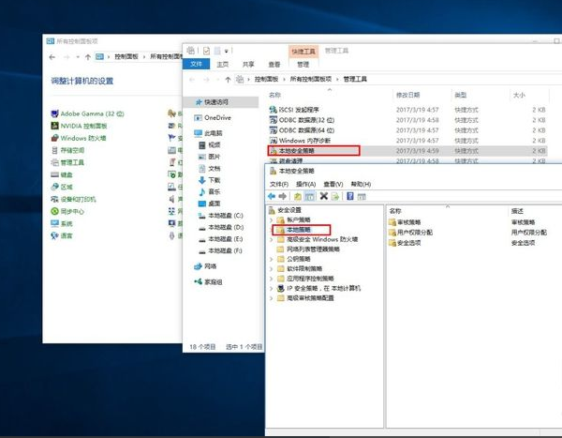Switch to the 共享 ribbon tab
The height and width of the screenshot is (438, 562).
(248, 64)
